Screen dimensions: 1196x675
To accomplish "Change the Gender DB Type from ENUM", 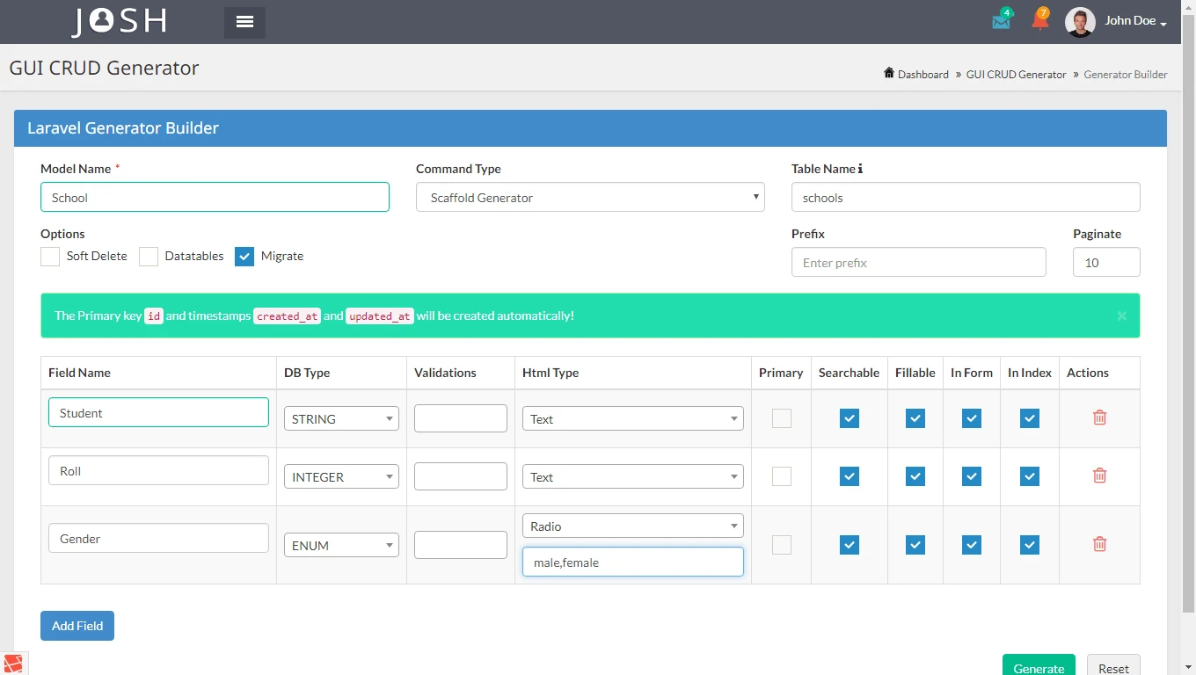I will click(341, 545).
